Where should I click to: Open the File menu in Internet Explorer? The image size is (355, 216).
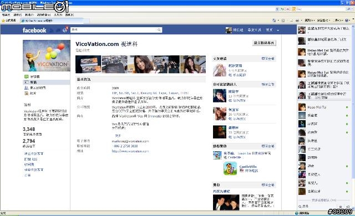point(6,15)
